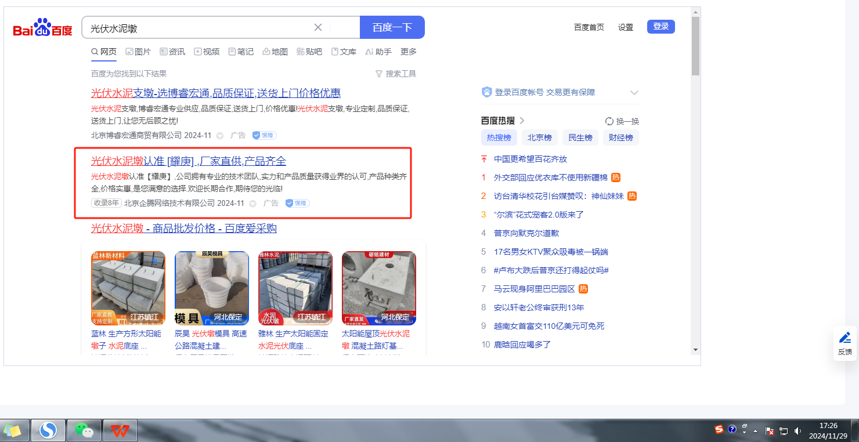Open hot topic 马云现身阿里巴巴园区
The height and width of the screenshot is (442, 859).
pos(535,289)
